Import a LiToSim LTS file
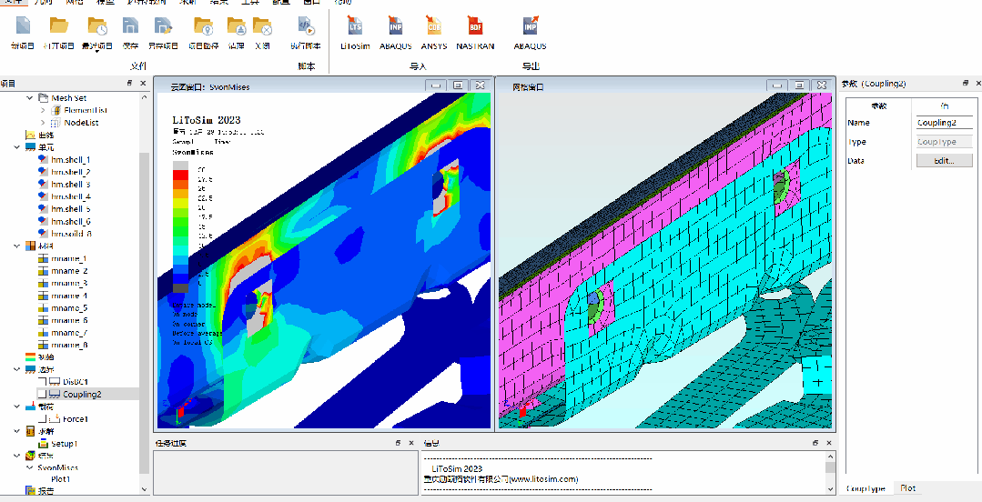Viewport: 982px width, 502px height. [x=355, y=25]
